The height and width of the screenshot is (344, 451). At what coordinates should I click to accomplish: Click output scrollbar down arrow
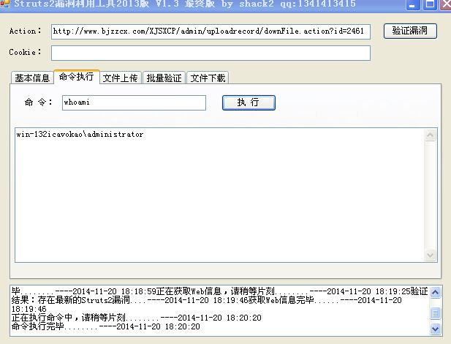[x=431, y=255]
